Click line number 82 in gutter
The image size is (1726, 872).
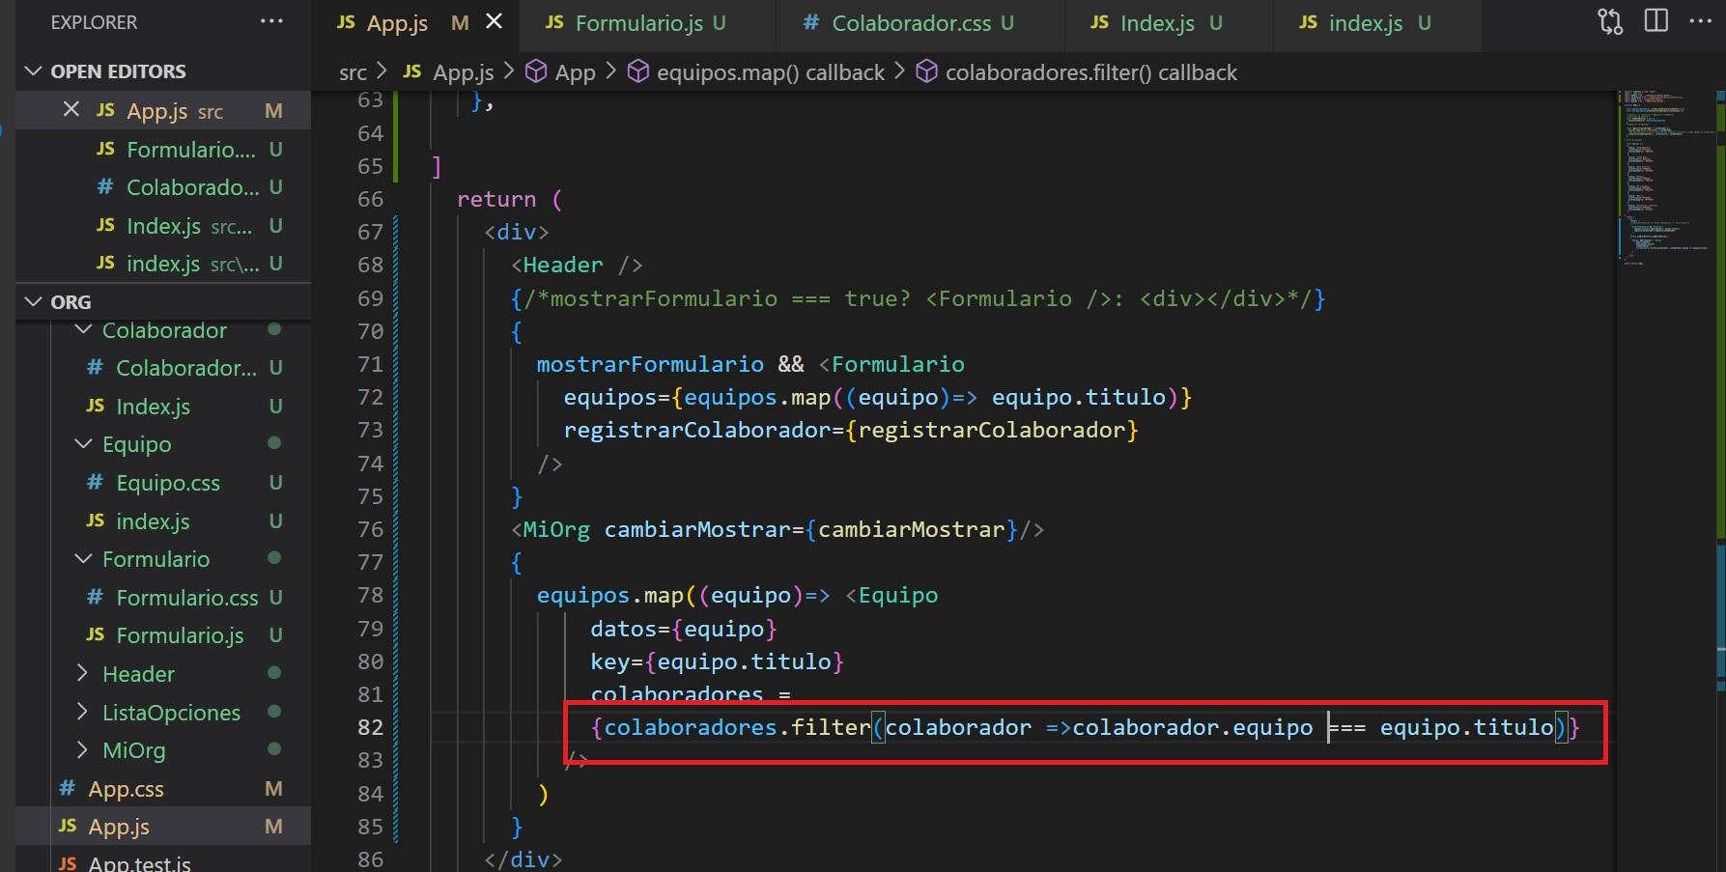[370, 727]
